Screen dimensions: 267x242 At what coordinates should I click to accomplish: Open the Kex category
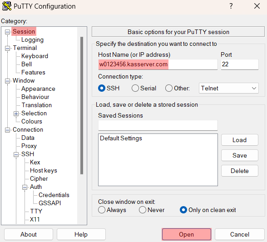[35, 162]
